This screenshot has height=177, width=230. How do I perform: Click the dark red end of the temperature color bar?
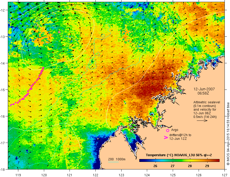click(x=218, y=161)
